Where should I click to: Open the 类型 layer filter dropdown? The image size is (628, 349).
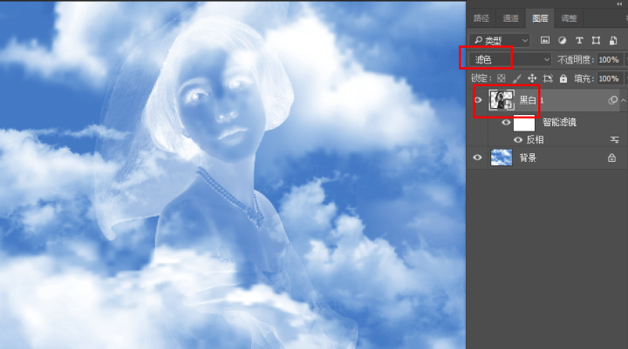(499, 40)
